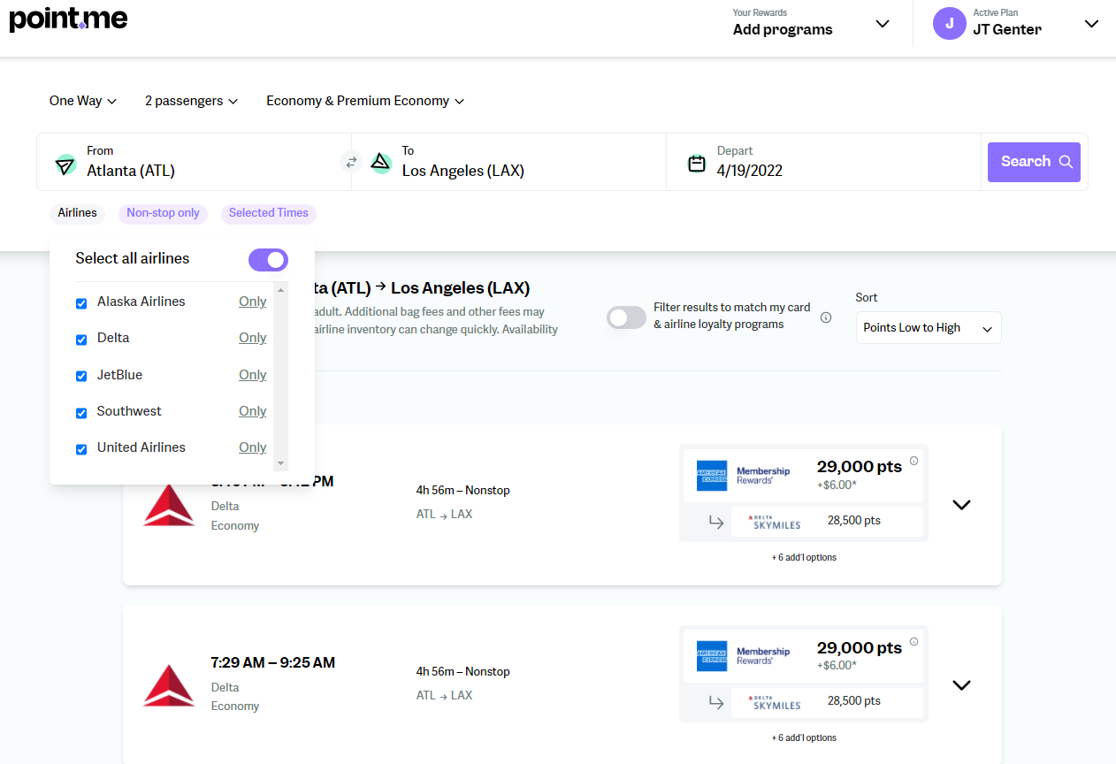The image size is (1116, 764).
Task: Uncheck the Southwest checkbox
Action: [81, 413]
